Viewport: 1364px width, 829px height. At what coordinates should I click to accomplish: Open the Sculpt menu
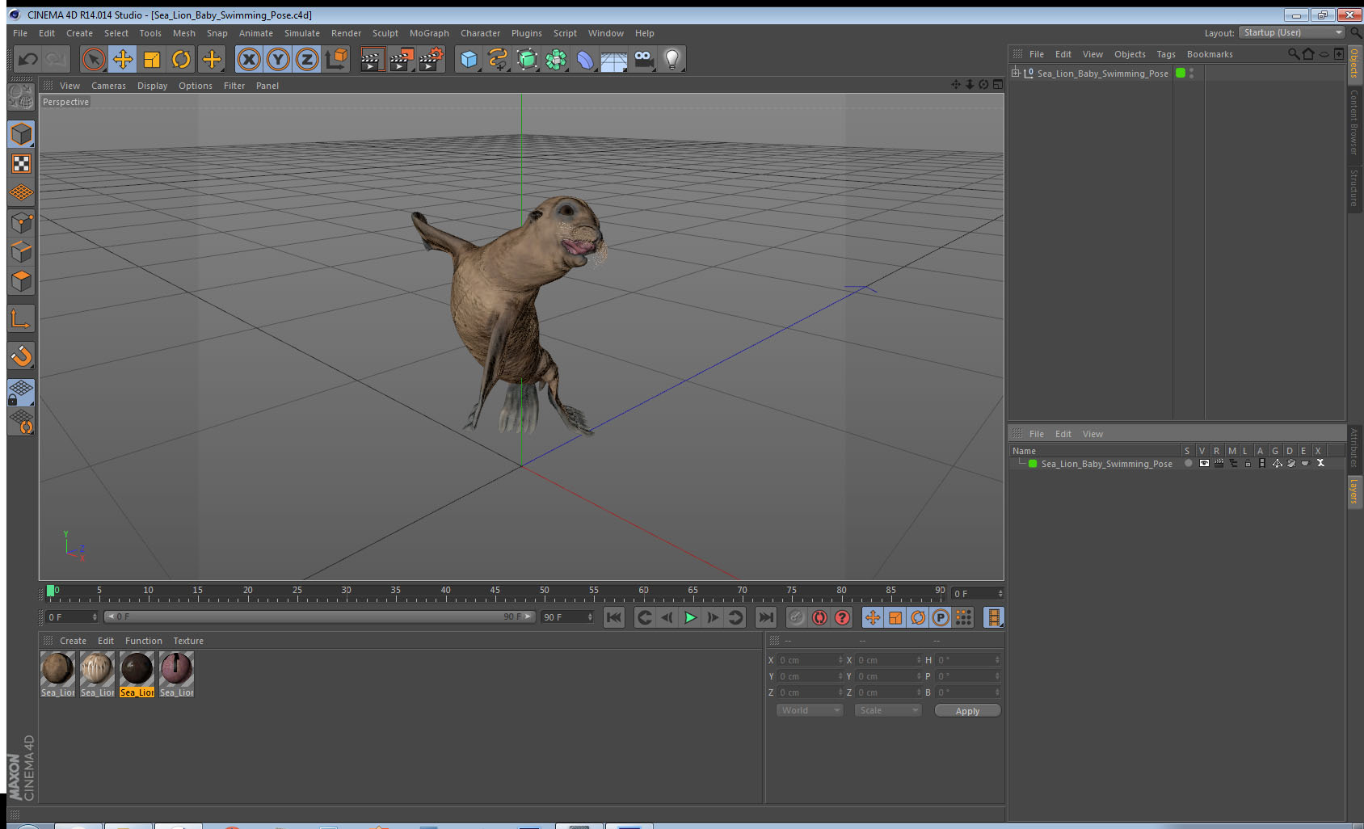(385, 33)
